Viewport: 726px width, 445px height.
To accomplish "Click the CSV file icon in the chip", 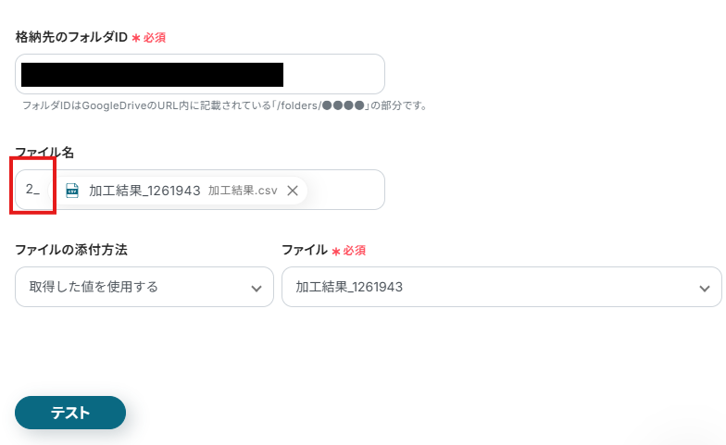I will pos(72,191).
